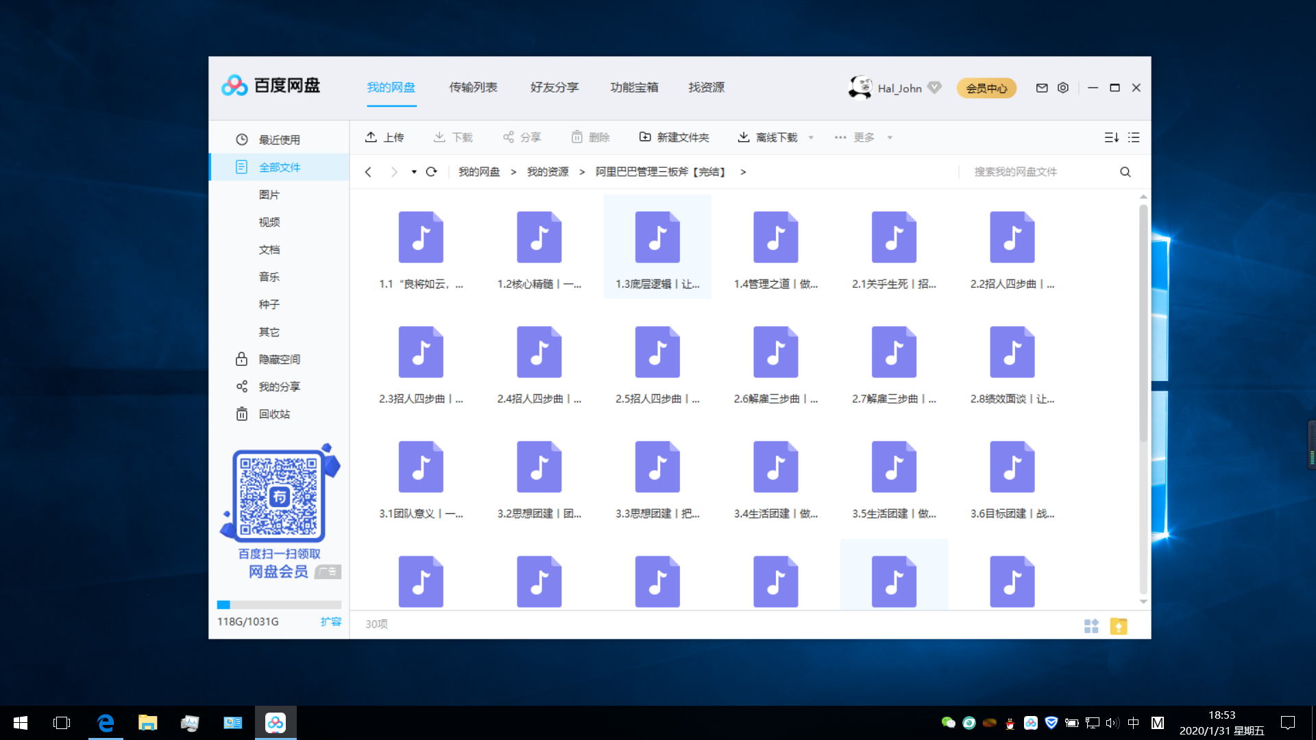Click the 下载 (download) icon
The width and height of the screenshot is (1316, 740).
[x=440, y=137]
